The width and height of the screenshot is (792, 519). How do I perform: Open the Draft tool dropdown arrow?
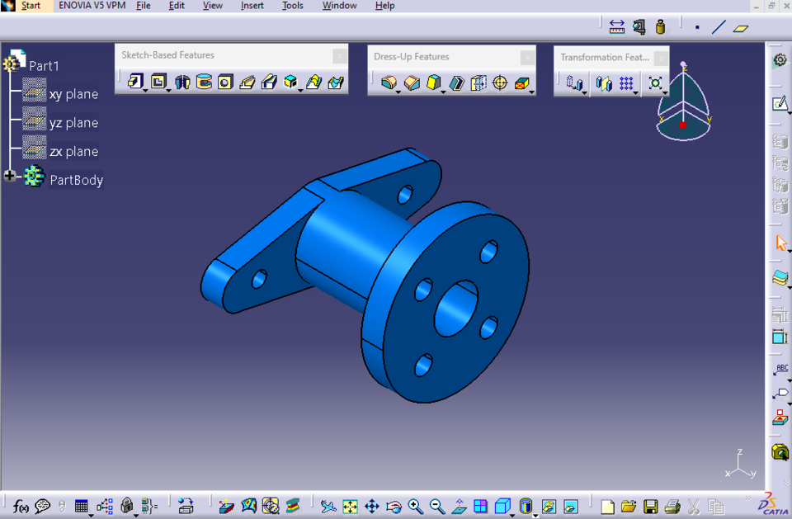[x=442, y=92]
